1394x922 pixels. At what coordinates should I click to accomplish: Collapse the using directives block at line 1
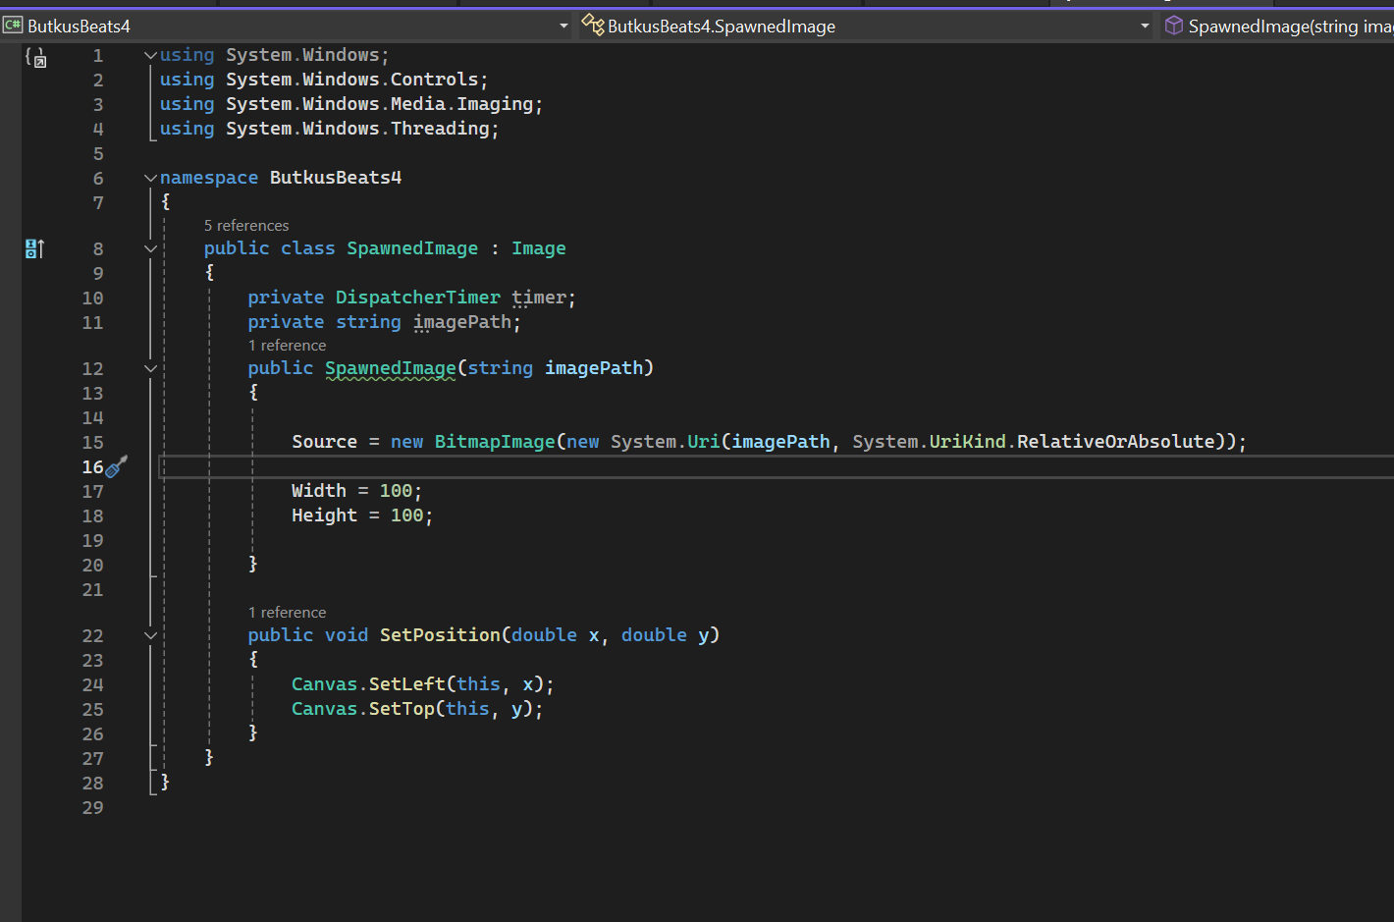point(150,56)
